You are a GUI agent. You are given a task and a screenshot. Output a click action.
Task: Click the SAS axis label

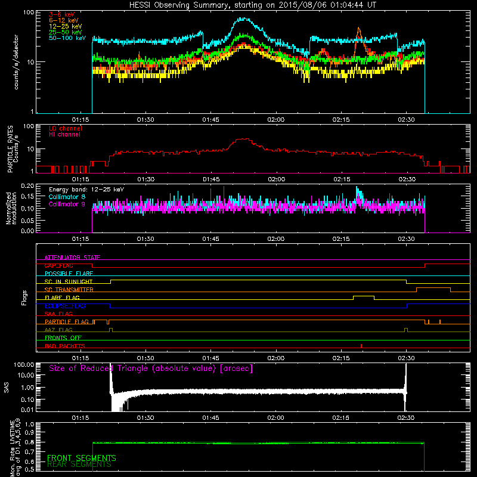(7, 388)
